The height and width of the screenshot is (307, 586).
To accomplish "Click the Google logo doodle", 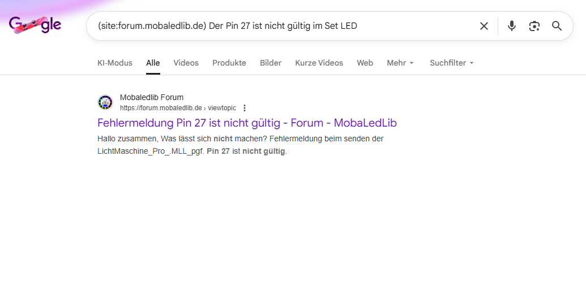I will (35, 25).
